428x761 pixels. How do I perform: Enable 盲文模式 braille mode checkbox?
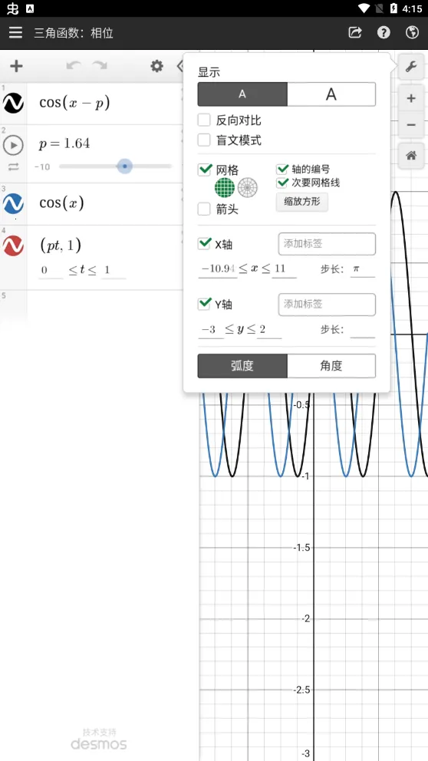(204, 140)
